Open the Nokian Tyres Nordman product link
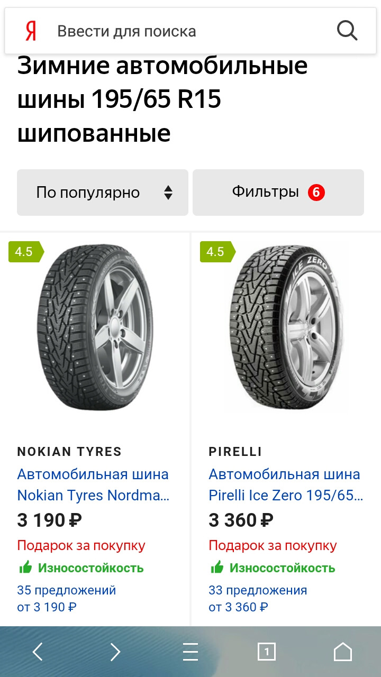 93,484
